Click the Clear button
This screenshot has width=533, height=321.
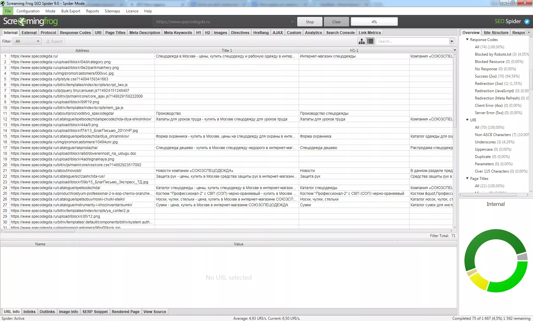pyautogui.click(x=336, y=22)
